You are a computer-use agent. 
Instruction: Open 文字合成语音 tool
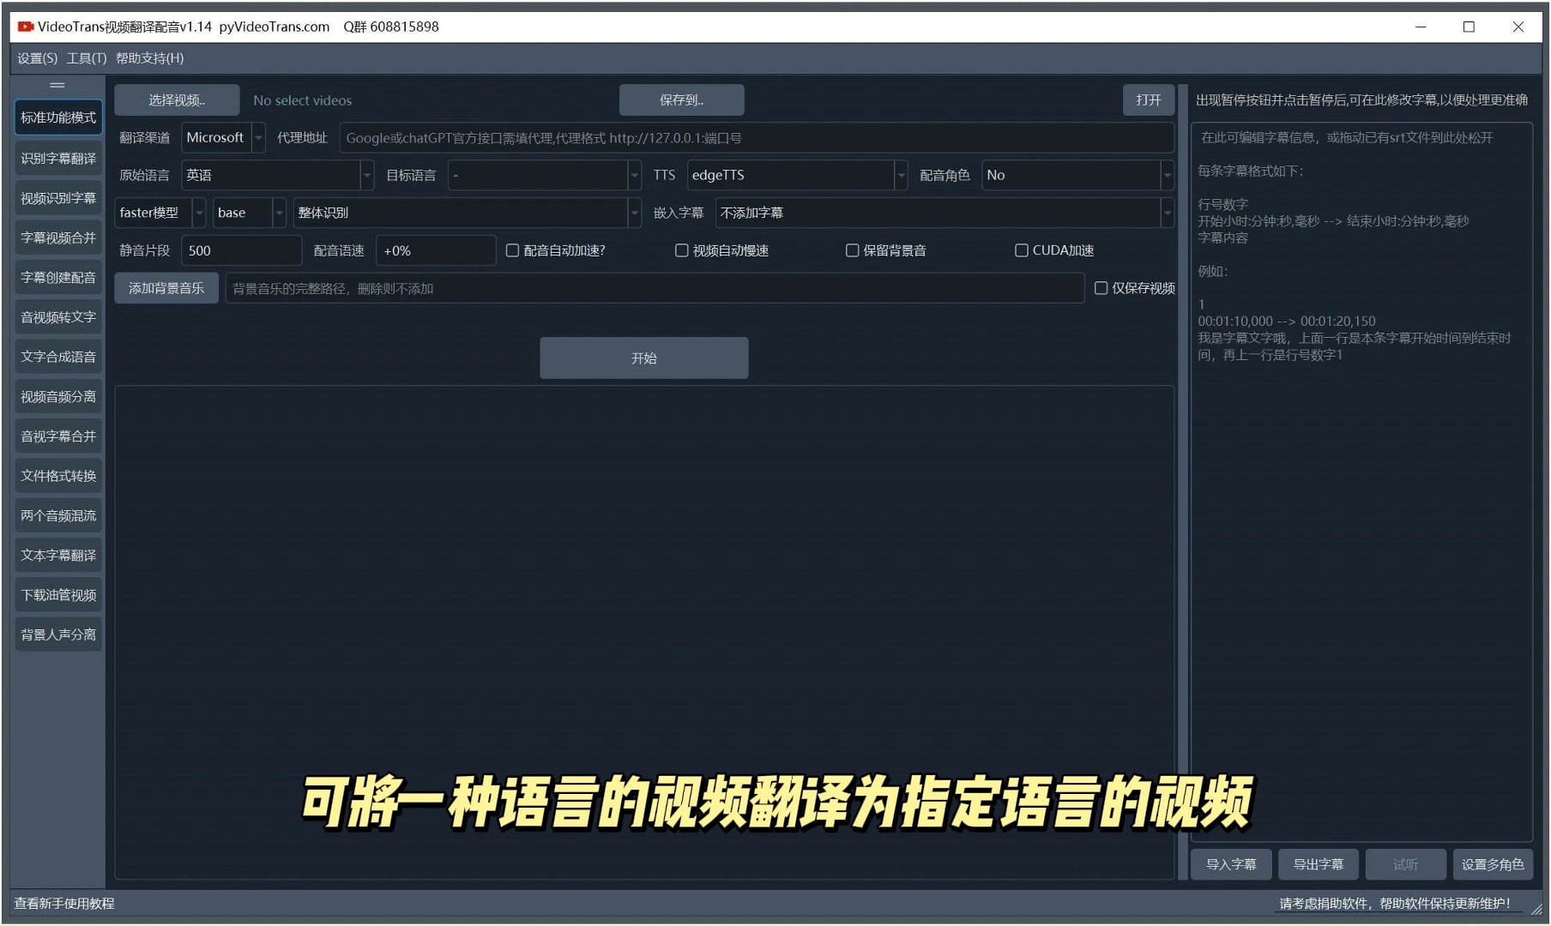click(x=58, y=357)
